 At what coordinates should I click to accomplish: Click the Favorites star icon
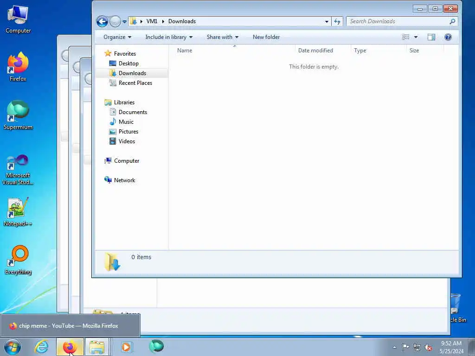pos(108,54)
